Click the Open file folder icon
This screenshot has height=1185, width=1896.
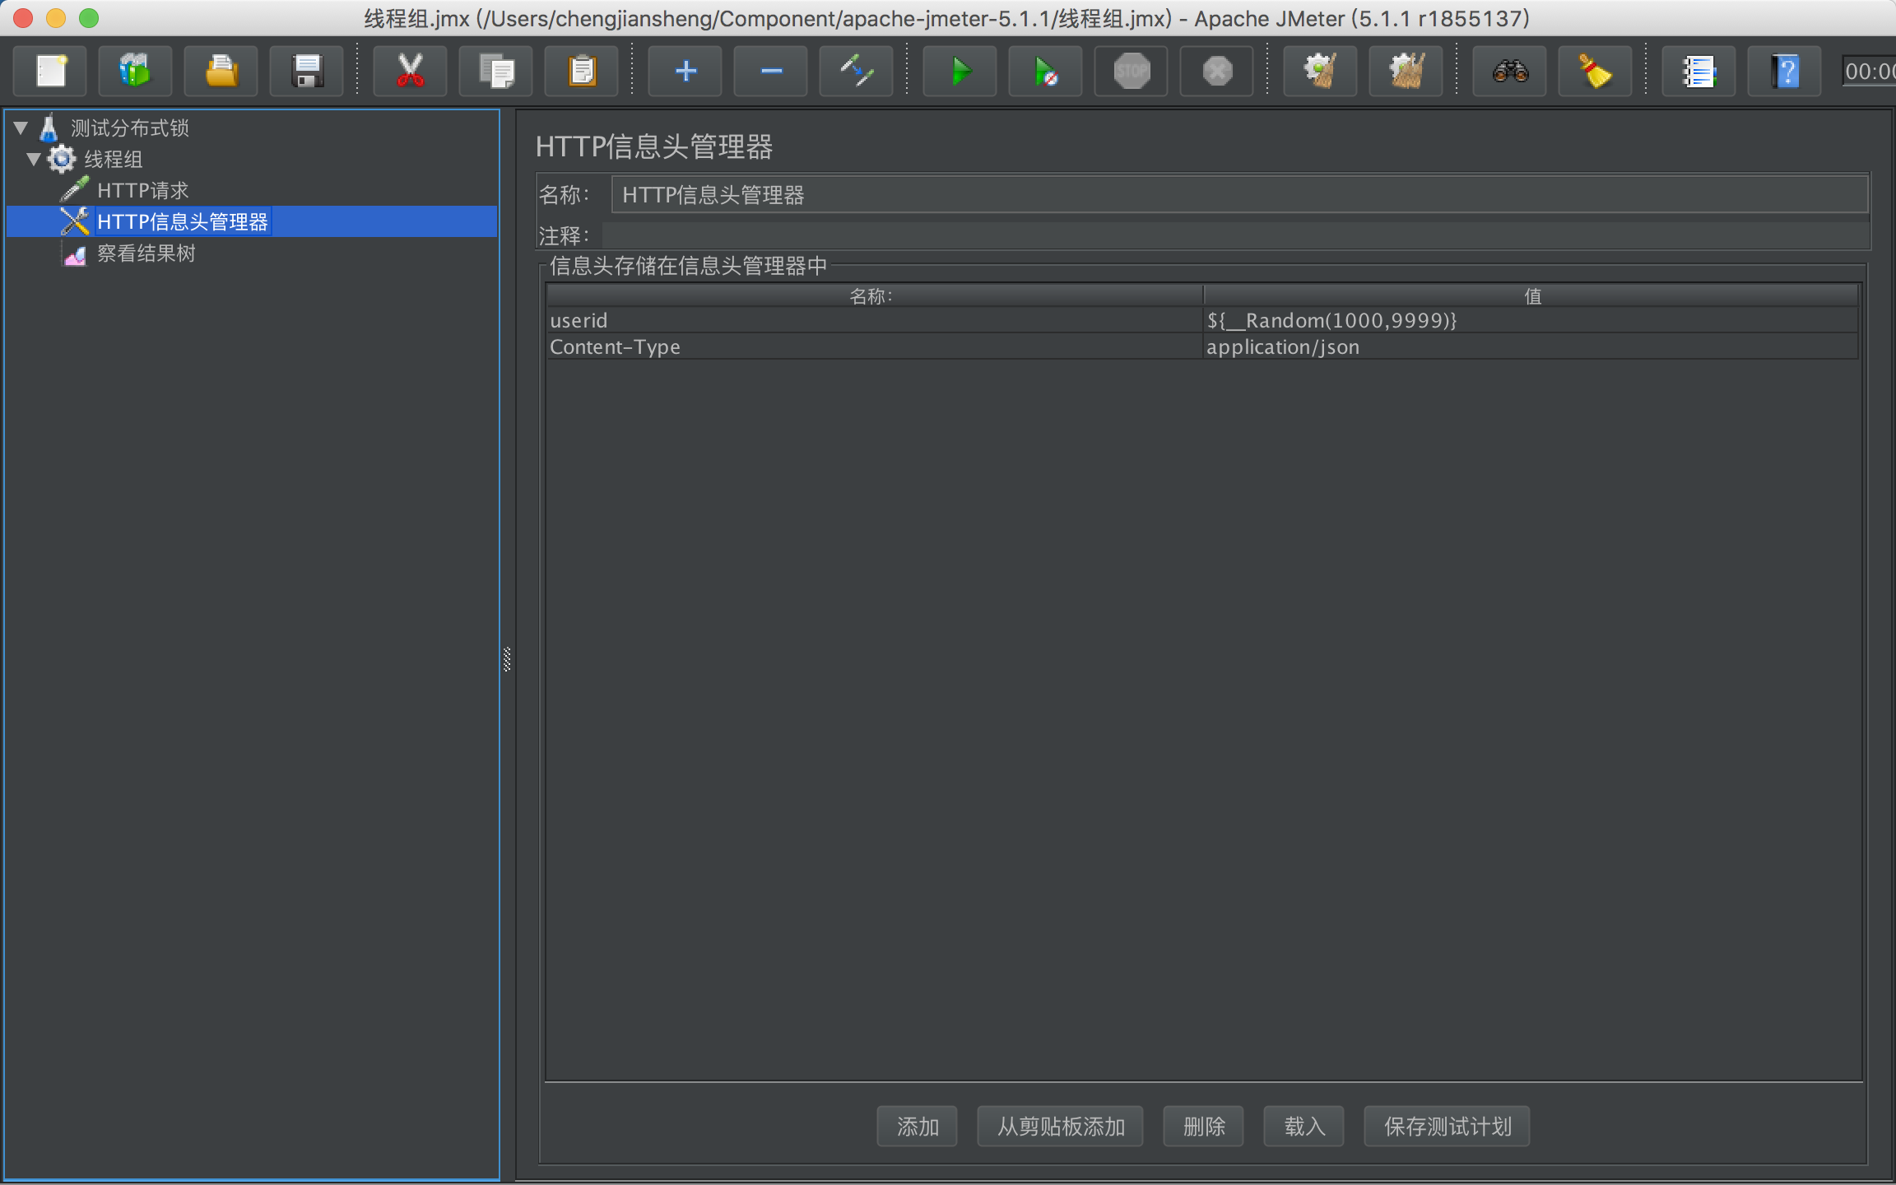[221, 72]
